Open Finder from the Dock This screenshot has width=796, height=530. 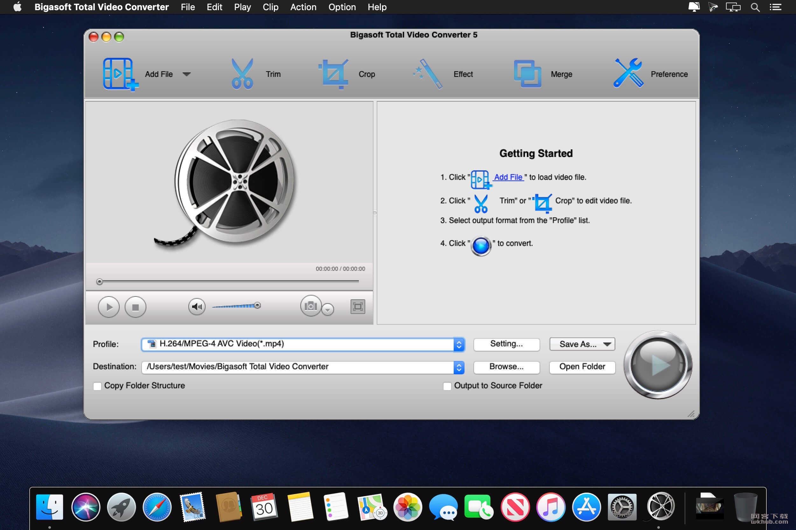49,507
